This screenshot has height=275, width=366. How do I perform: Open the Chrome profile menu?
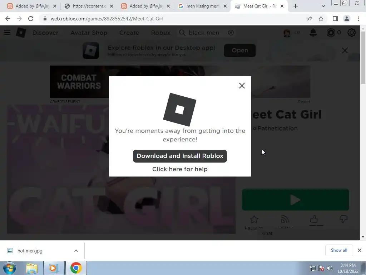tap(347, 19)
